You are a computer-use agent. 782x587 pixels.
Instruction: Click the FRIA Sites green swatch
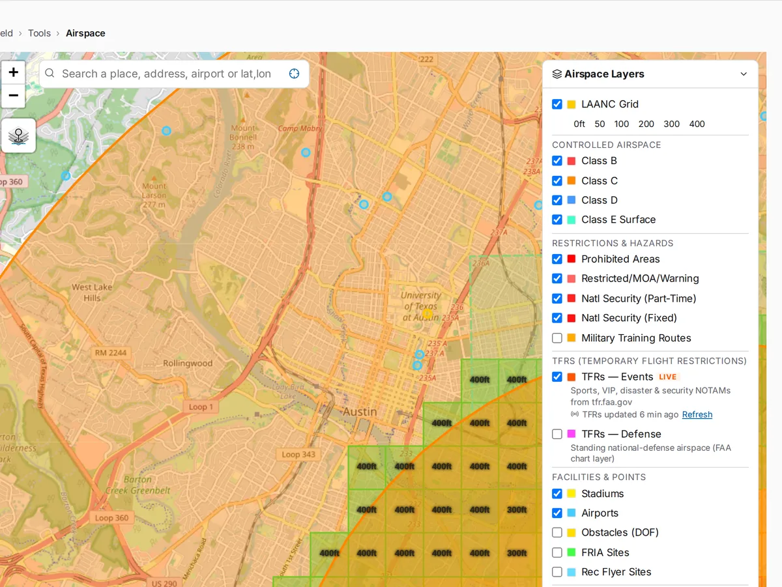[572, 552]
